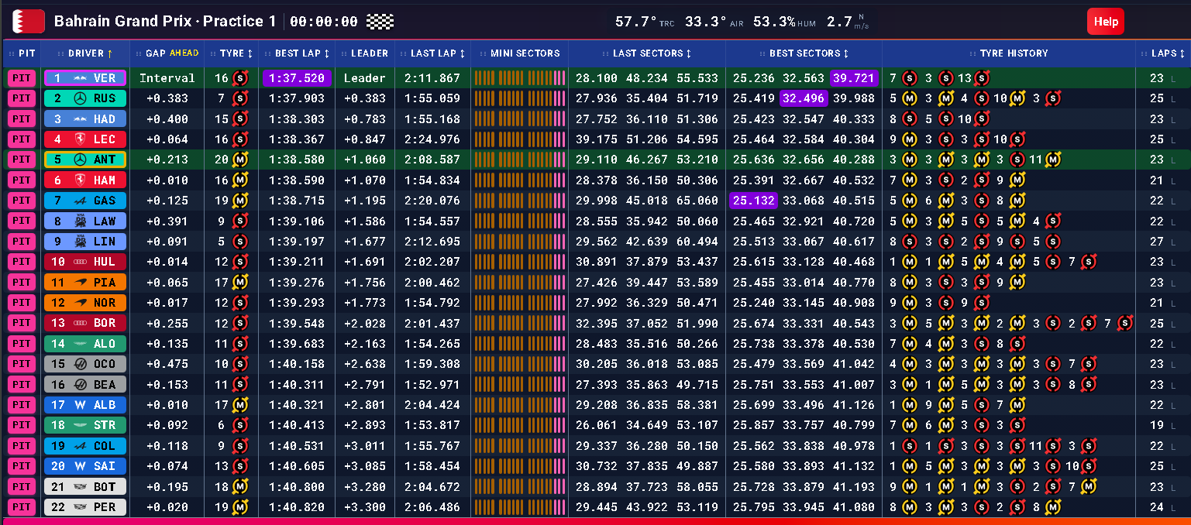Viewport: 1191px width, 525px height.
Task: Click the purple sector time 32.496
Action: (x=803, y=98)
